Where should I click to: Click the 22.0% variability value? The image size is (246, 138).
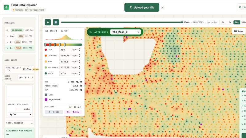point(26,69)
